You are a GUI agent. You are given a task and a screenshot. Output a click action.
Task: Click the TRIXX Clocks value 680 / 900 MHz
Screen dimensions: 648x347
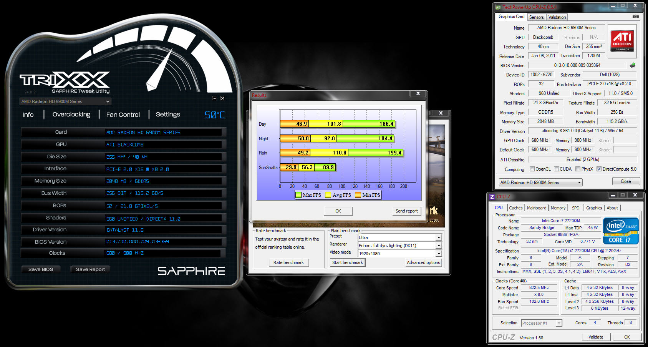[163, 253]
